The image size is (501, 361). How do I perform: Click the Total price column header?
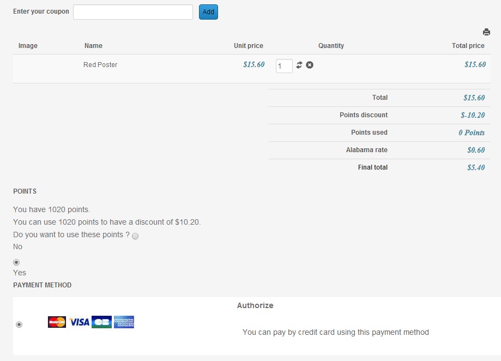[x=468, y=46]
